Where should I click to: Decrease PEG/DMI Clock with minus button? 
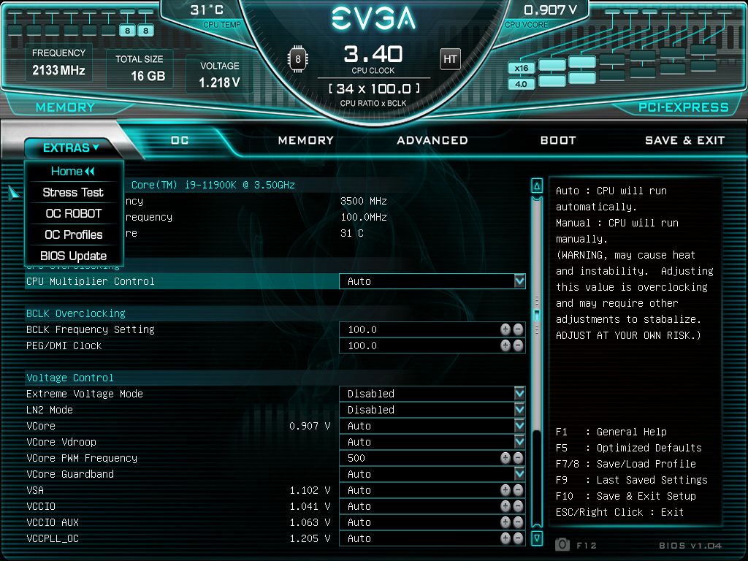[518, 346]
